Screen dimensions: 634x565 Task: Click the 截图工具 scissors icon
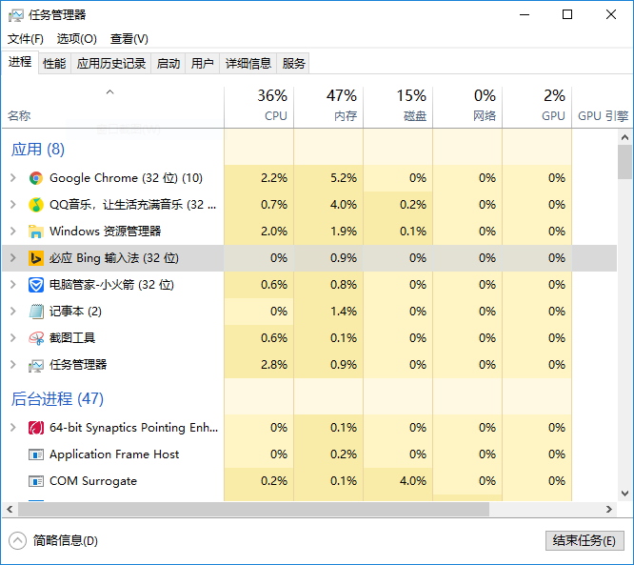coord(36,338)
